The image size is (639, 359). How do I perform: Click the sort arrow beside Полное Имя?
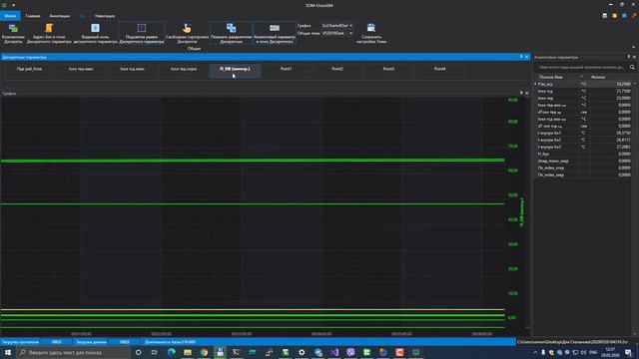(582, 77)
